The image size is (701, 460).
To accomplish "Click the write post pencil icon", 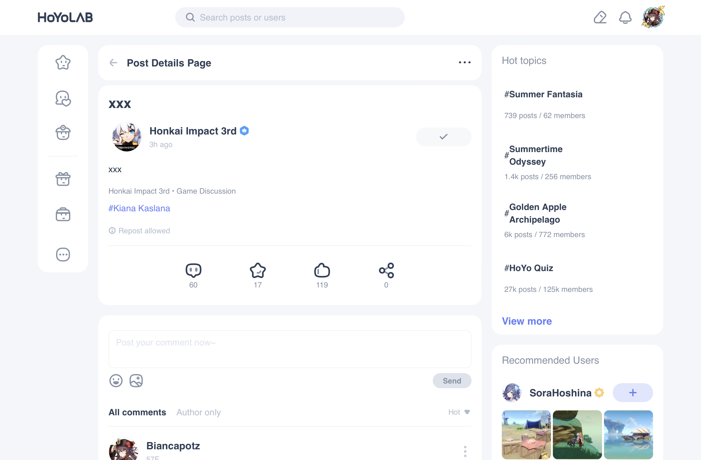I will pos(600,18).
